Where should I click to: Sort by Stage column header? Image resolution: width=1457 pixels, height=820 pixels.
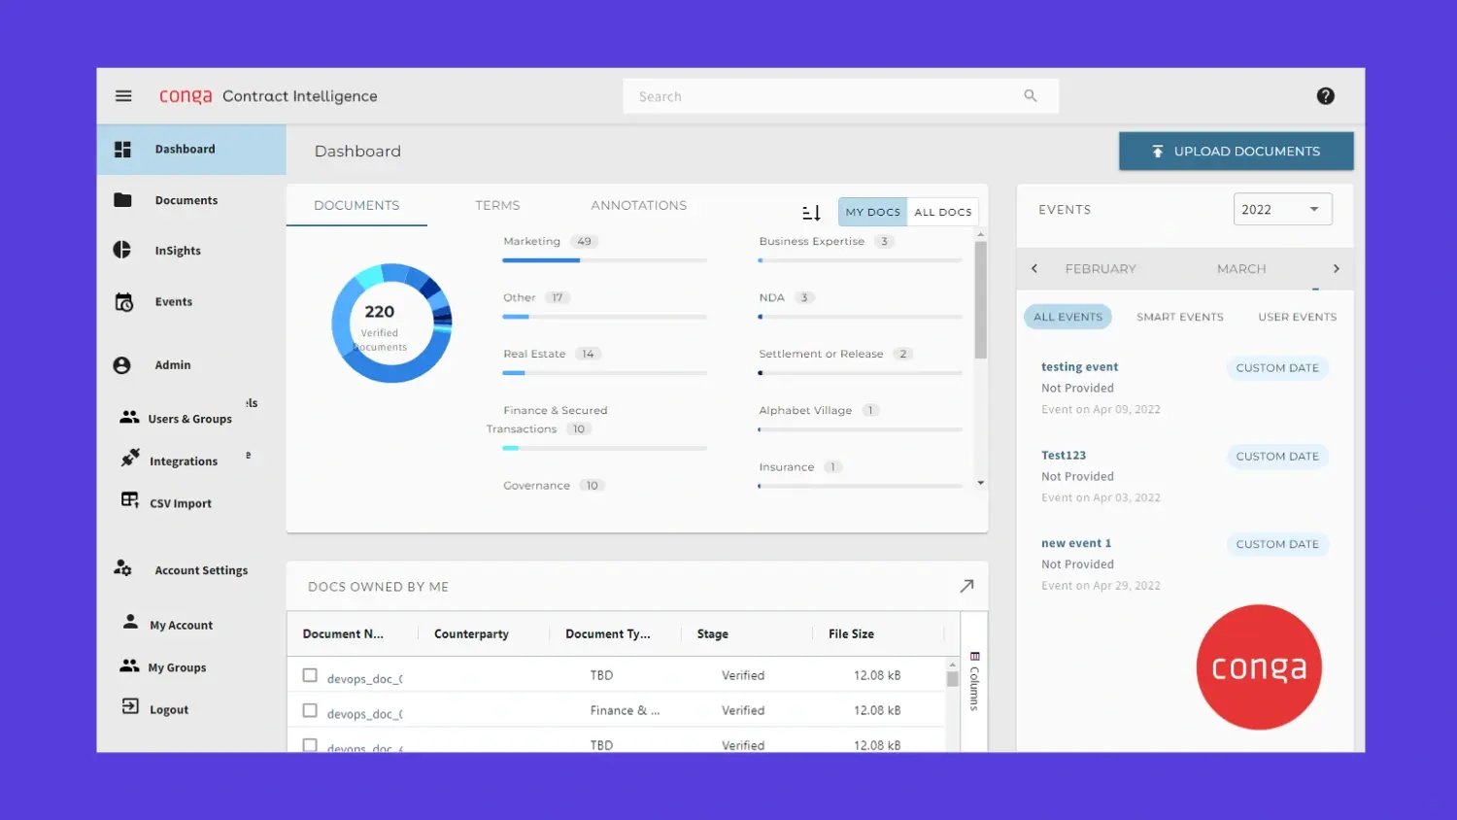[712, 634]
